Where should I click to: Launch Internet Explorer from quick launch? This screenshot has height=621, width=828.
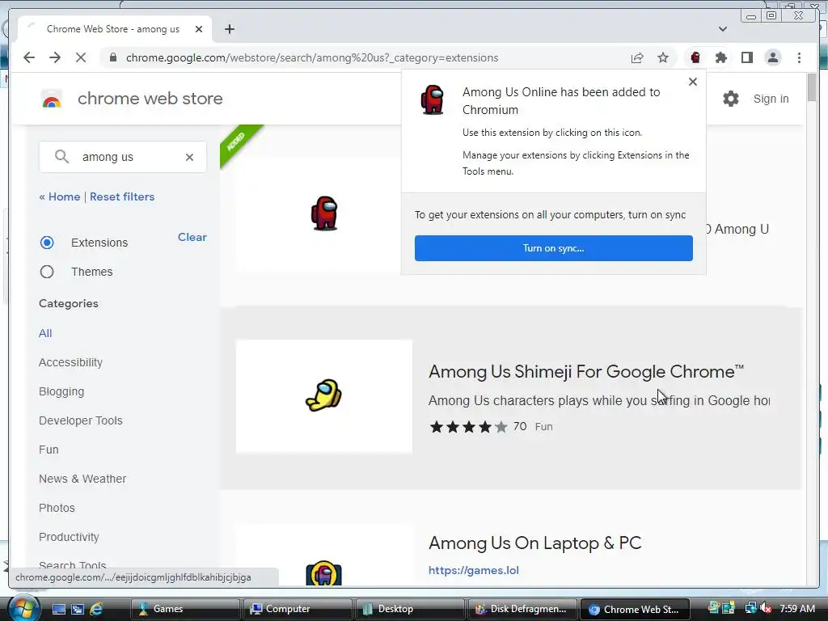point(96,609)
